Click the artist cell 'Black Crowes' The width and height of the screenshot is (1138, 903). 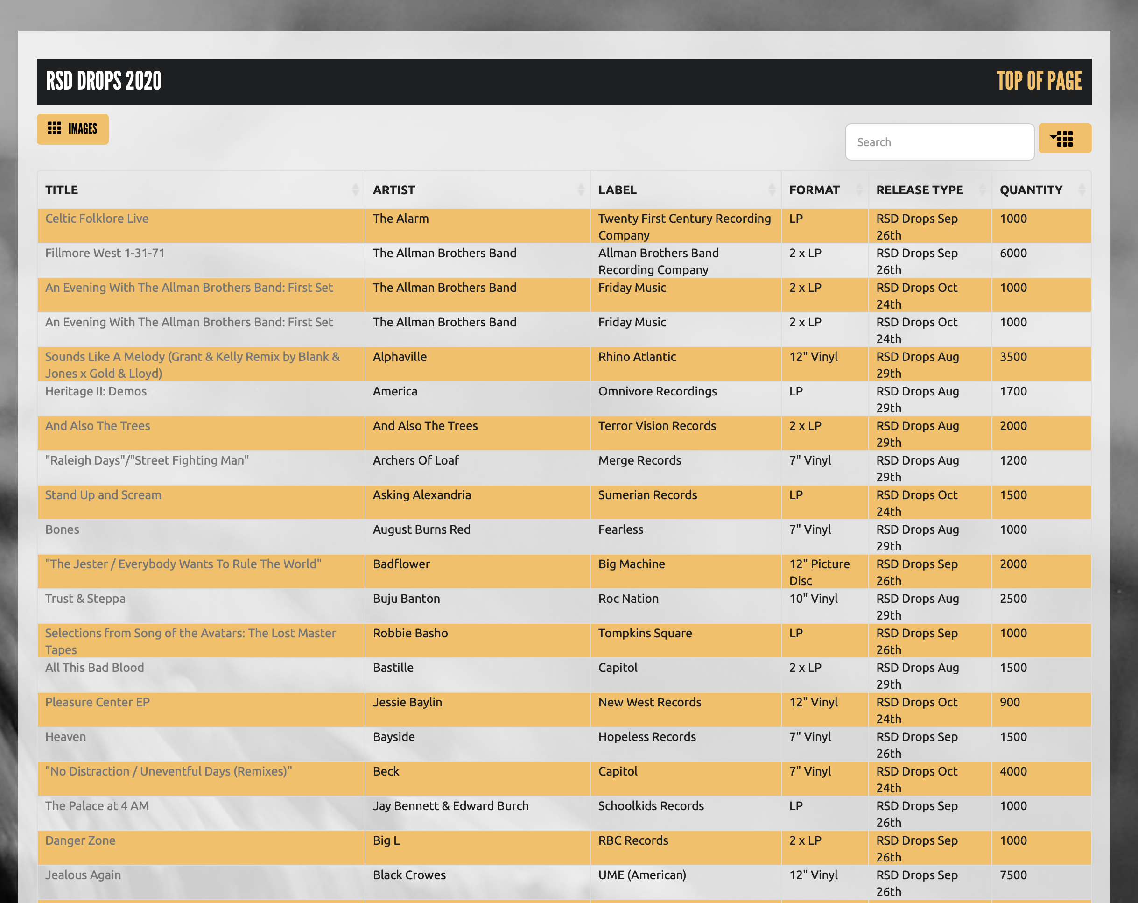409,875
